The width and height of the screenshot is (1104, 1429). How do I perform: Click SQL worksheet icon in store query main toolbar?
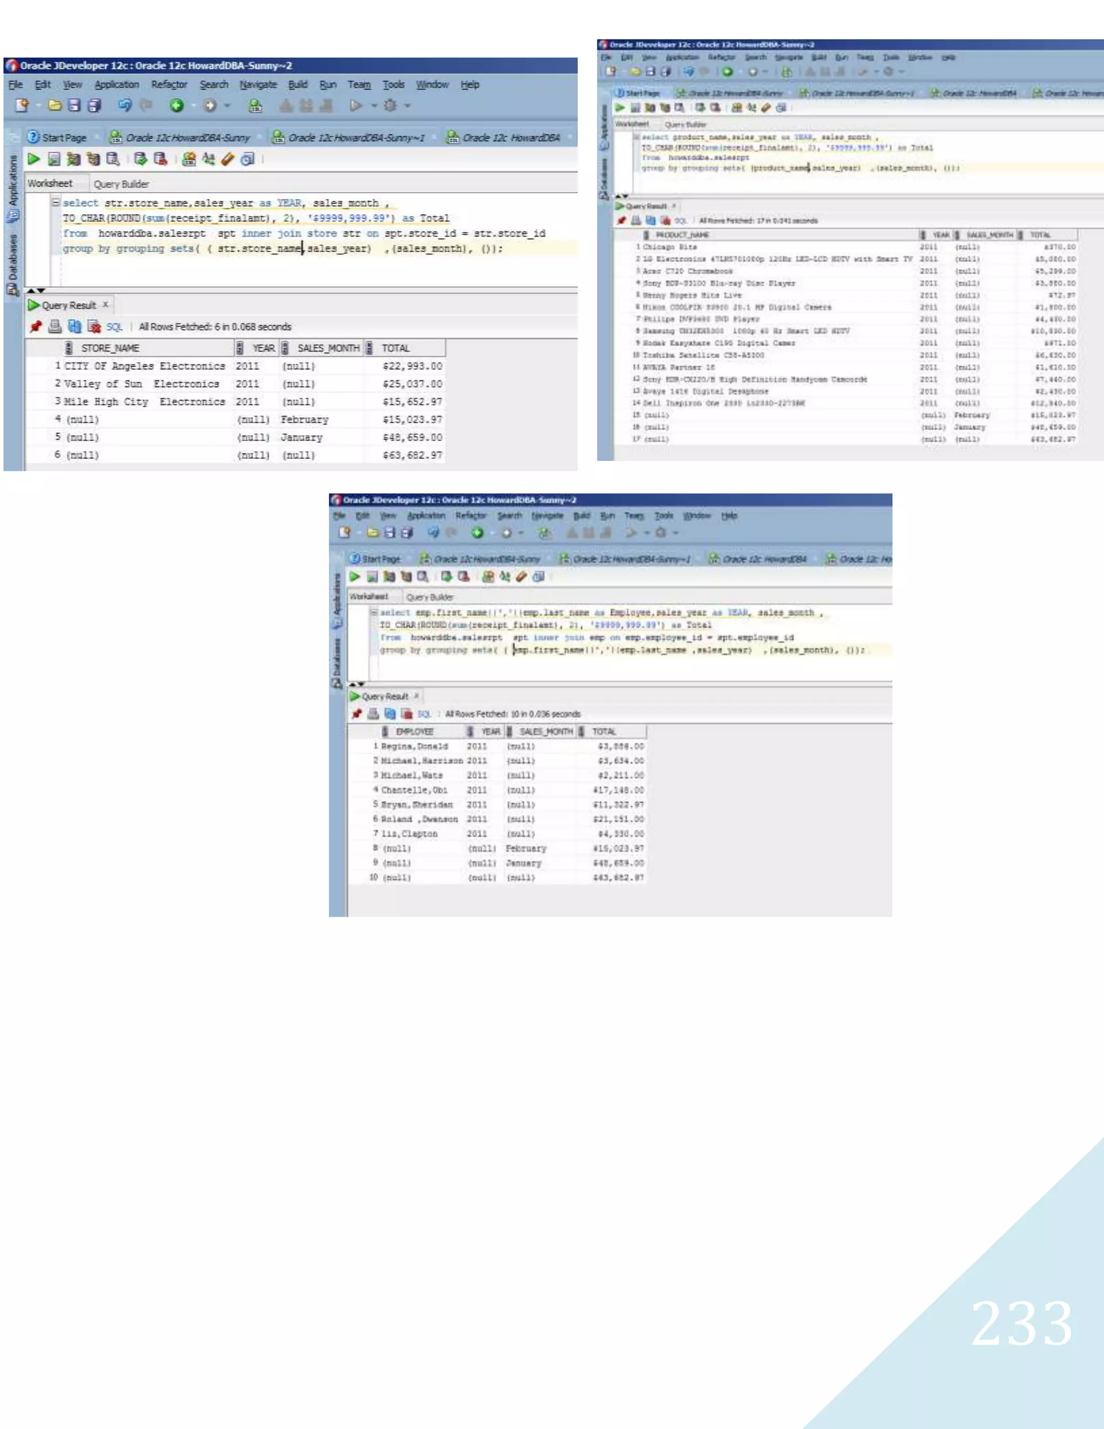point(256,105)
